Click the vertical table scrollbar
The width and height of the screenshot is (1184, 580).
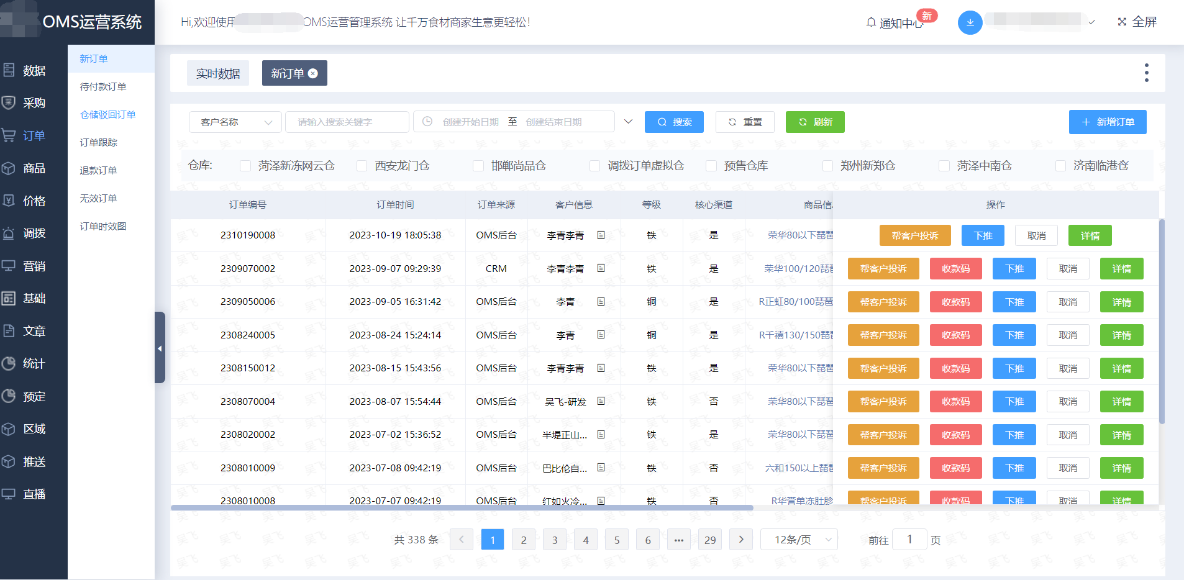[1161, 321]
